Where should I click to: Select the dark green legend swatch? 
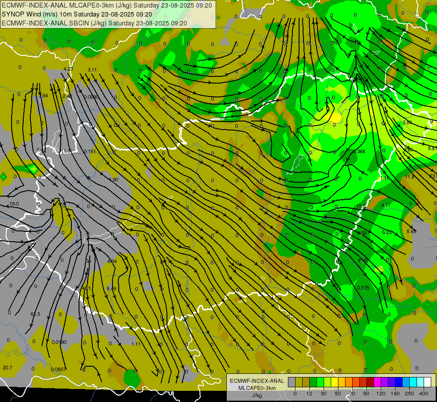(313, 382)
